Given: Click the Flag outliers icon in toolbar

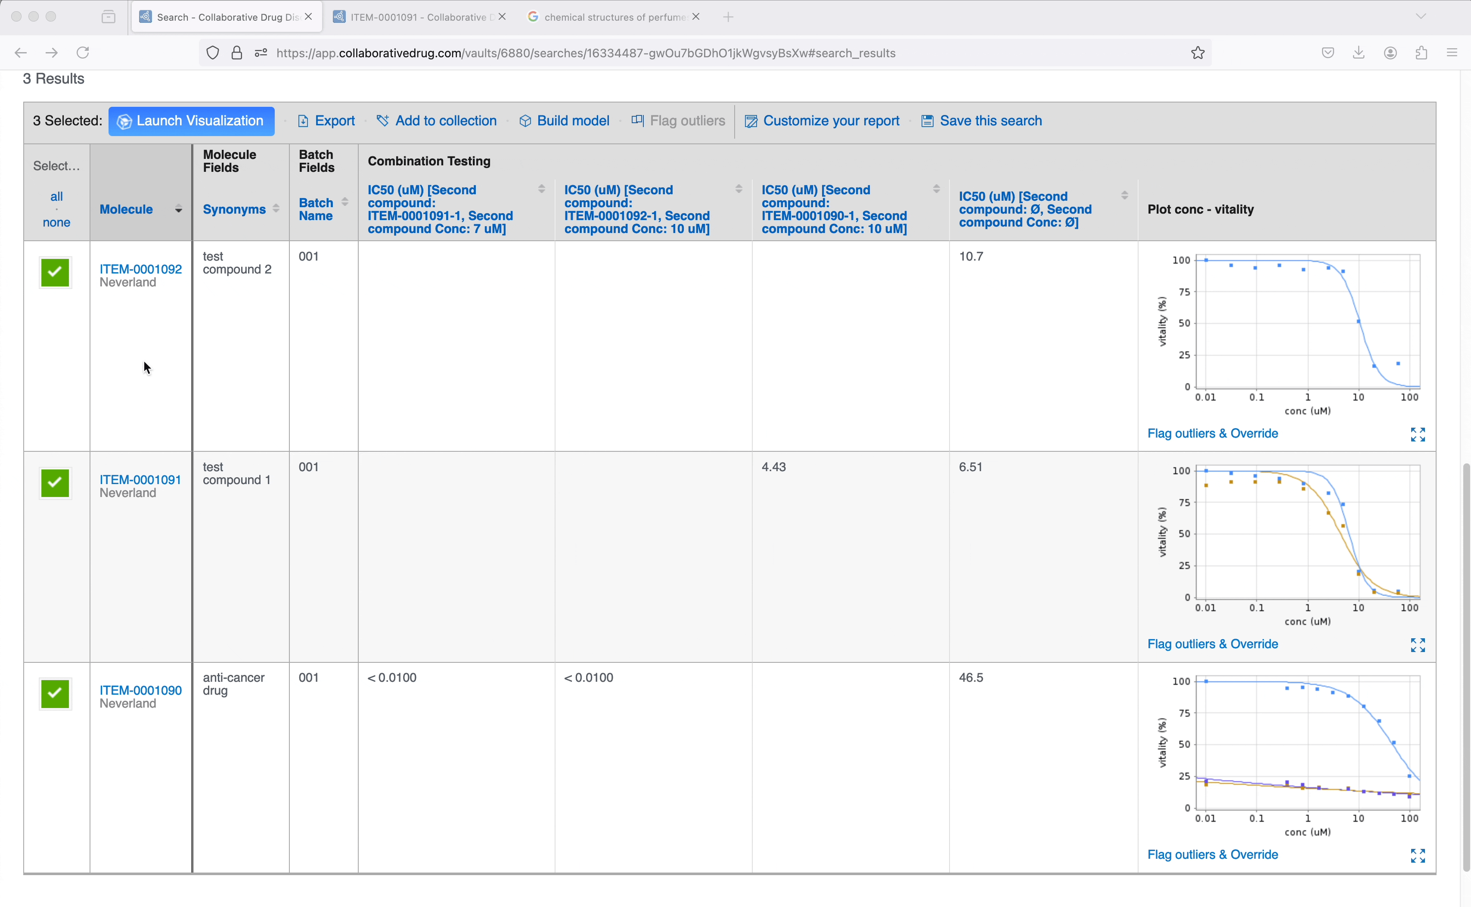Looking at the screenshot, I should click(637, 121).
